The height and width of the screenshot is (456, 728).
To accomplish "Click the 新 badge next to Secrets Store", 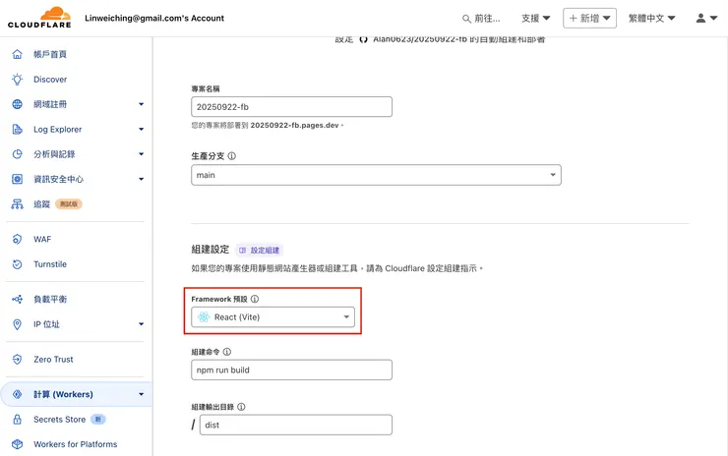I will pyautogui.click(x=98, y=420).
